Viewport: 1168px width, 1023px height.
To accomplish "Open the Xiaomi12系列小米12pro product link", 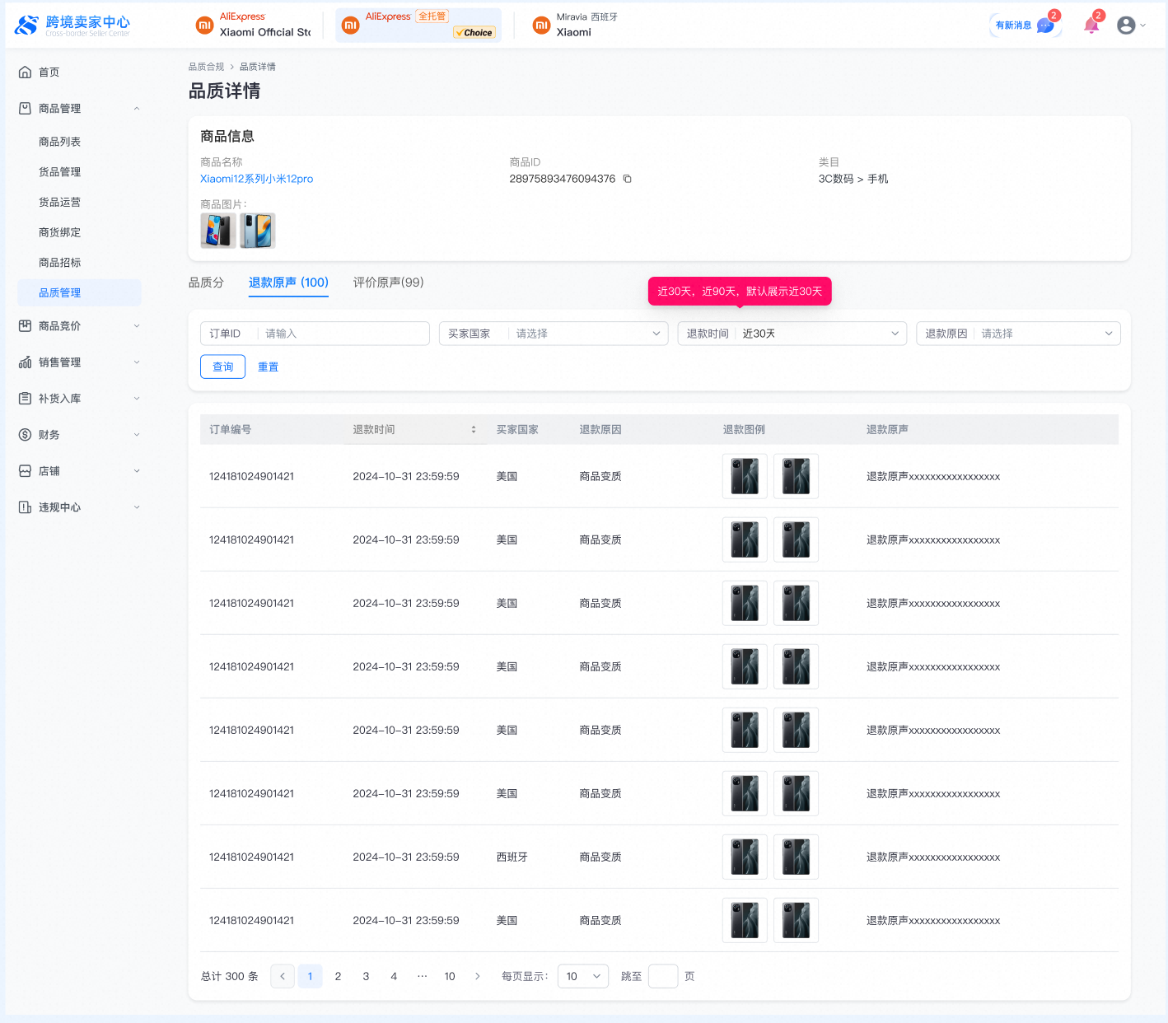I will [256, 179].
